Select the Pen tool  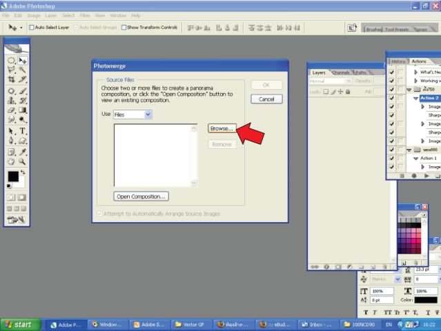[11, 141]
